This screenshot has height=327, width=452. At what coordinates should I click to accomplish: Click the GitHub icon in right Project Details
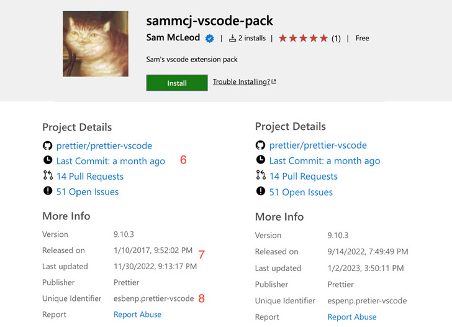point(260,145)
